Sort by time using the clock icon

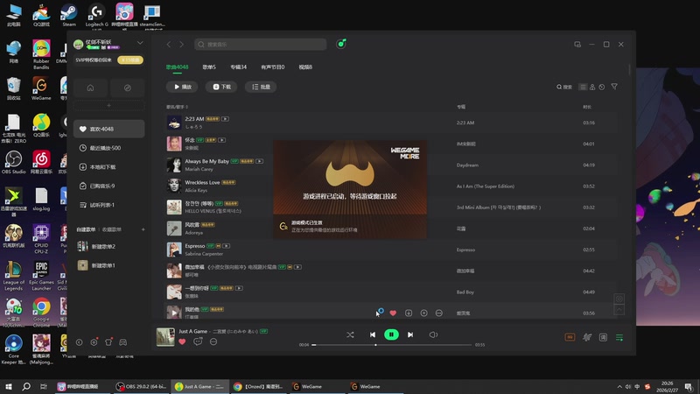(602, 87)
